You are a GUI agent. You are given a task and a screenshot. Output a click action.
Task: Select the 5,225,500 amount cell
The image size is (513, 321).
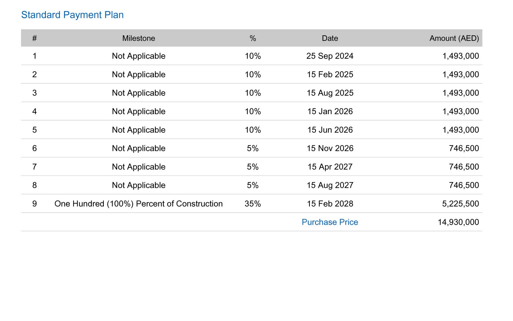(460, 204)
